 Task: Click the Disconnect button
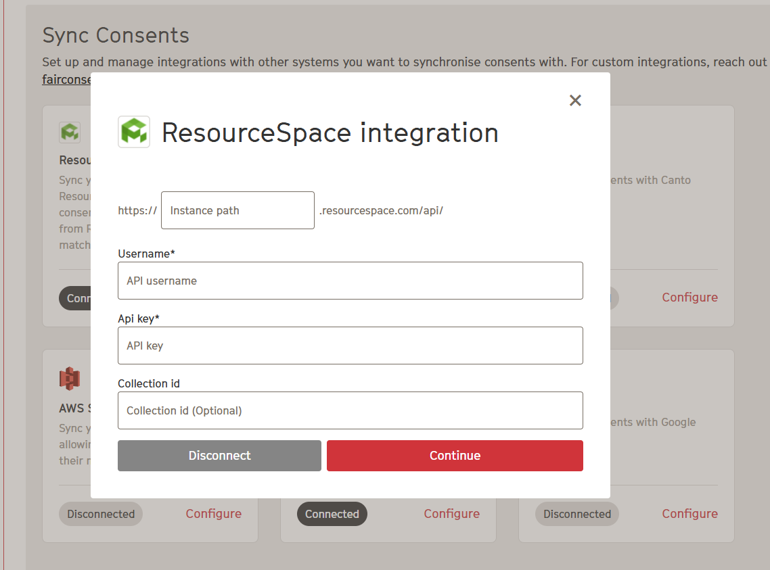(x=219, y=456)
